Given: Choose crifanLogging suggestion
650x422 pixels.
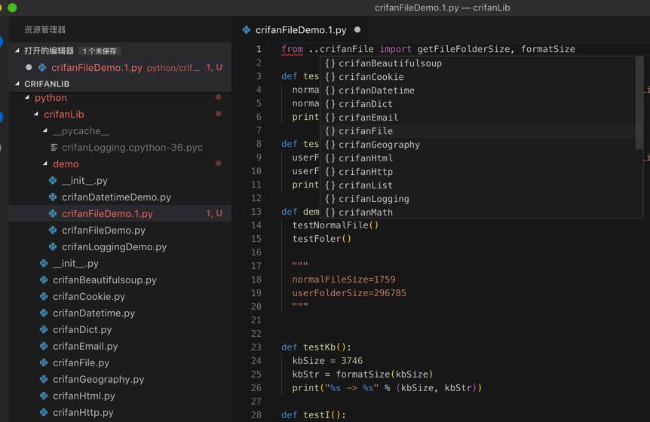Looking at the screenshot, I should click(477, 199).
